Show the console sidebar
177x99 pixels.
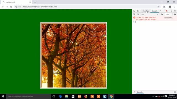pos(134,14)
